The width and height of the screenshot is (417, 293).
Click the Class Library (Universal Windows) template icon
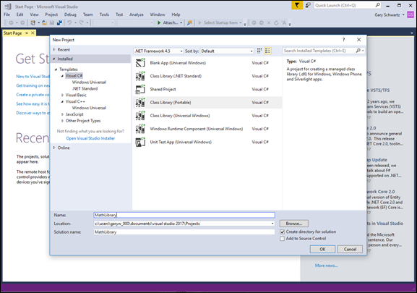140,116
